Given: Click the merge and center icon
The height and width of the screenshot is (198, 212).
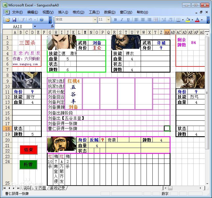Looking at the screenshot, I should point(156,20).
